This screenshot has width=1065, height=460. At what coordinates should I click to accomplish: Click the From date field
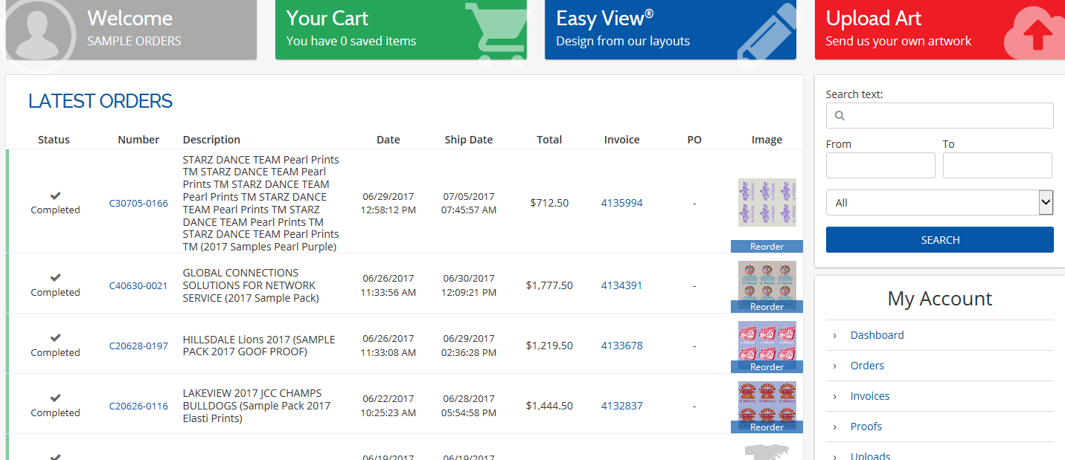click(880, 165)
